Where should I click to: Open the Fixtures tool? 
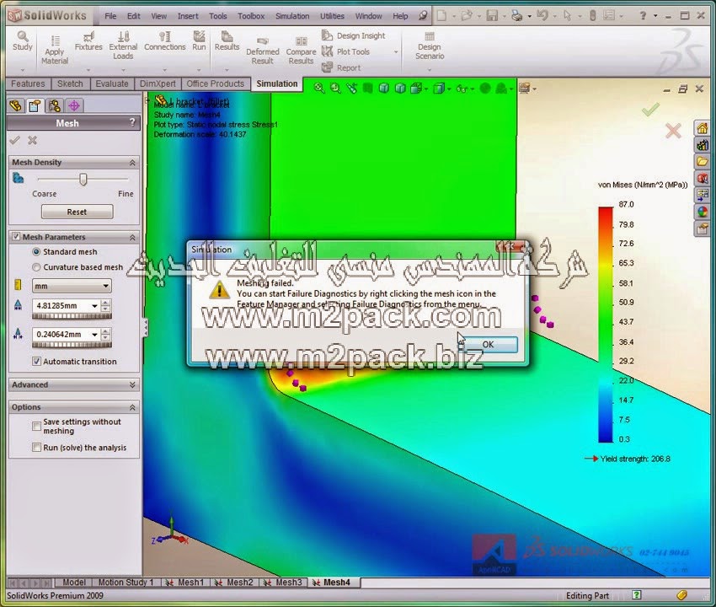pyautogui.click(x=88, y=41)
